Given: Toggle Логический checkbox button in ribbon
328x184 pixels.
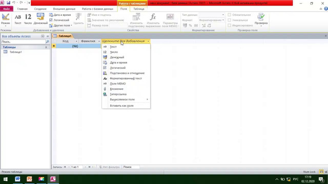Looking at the screenshot, I should 59,20.
